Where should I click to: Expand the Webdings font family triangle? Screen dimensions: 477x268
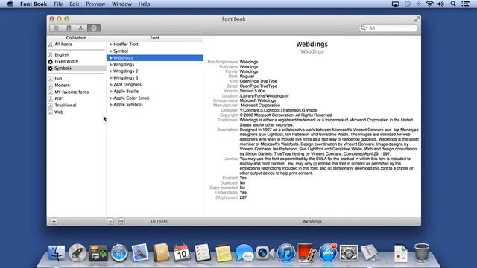[x=111, y=58]
